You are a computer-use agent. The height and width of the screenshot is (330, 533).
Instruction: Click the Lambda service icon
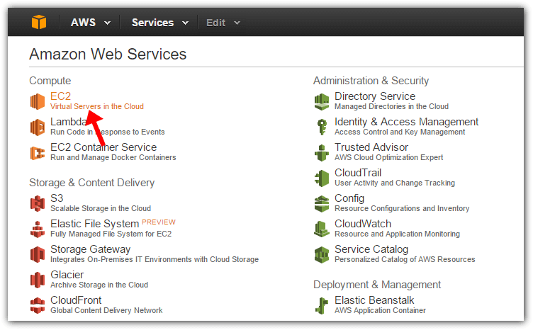(x=38, y=127)
